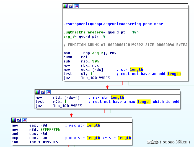Click the mov [rsp+arg_0], rbx instruction
This screenshot has height=147, width=194.
click(x=90, y=53)
